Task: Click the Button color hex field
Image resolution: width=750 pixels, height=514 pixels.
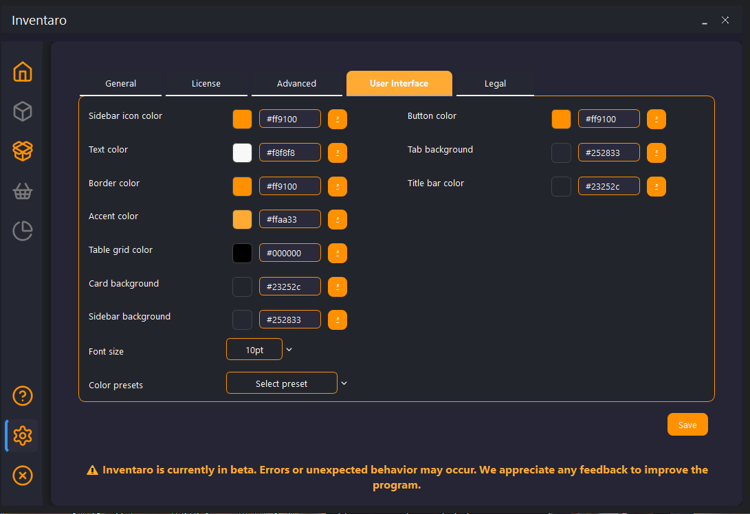Action: pos(609,119)
